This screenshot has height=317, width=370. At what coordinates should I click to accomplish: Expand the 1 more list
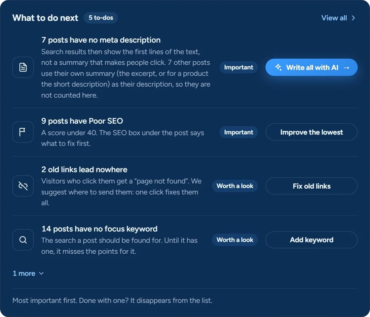[x=28, y=274]
